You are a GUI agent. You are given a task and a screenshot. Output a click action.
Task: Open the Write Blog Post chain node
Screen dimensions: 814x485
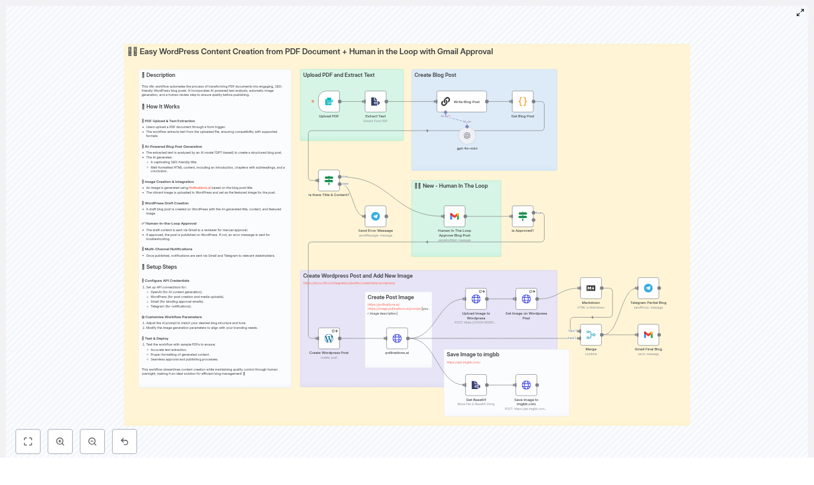461,102
